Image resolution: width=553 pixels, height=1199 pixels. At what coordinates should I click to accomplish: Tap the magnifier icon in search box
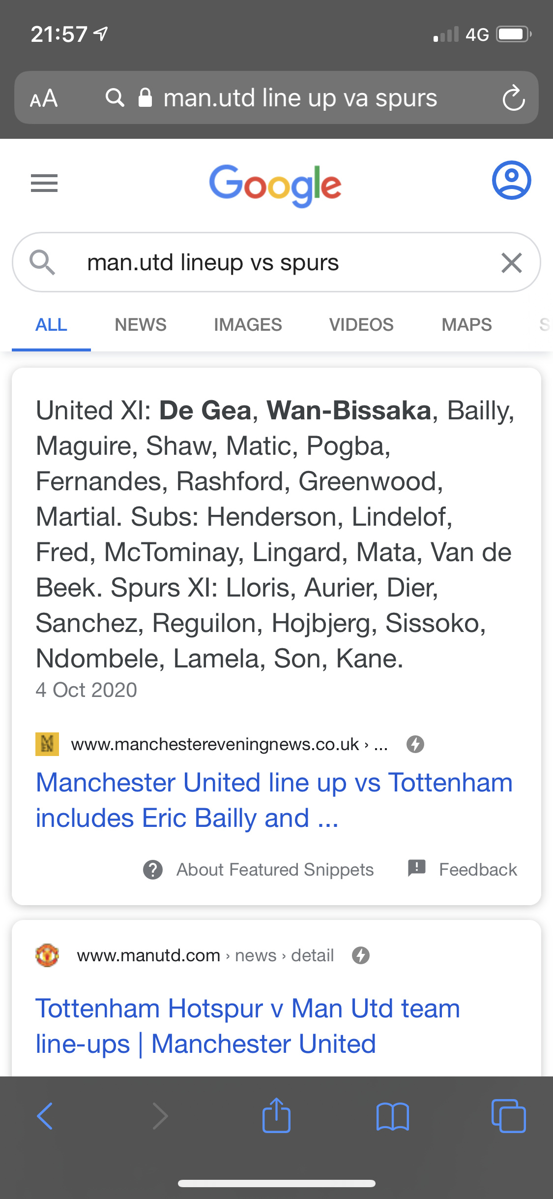coord(42,262)
